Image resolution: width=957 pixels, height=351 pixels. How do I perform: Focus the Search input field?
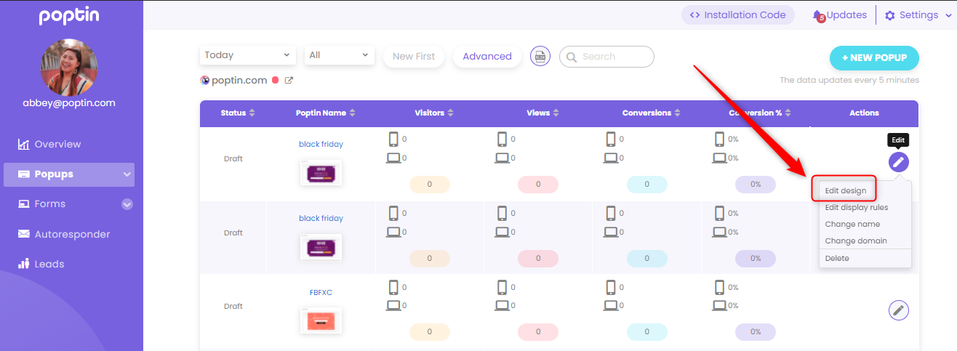click(606, 57)
